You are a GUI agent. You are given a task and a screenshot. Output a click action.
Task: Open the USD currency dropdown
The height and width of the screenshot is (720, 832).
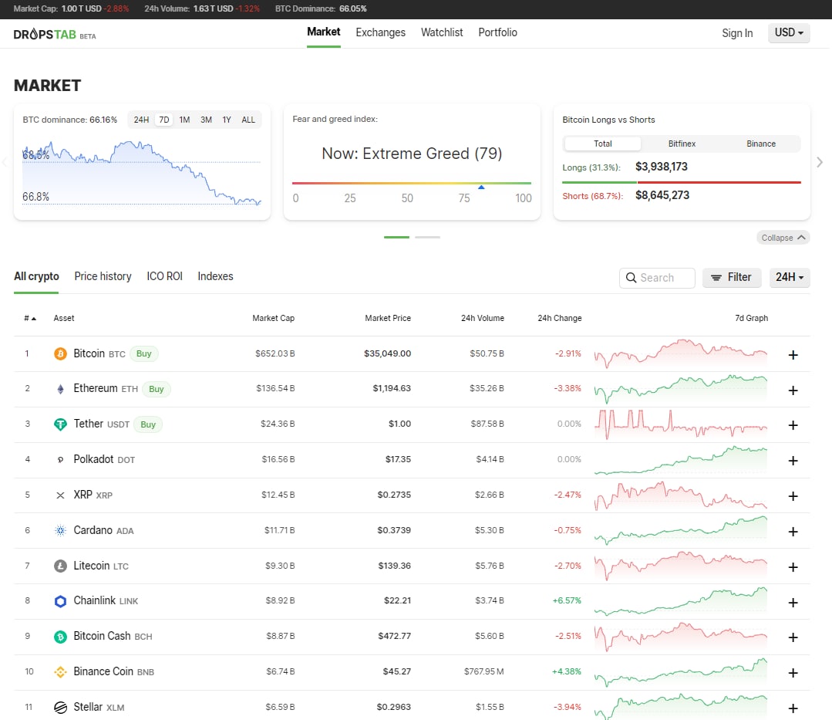[x=789, y=33]
